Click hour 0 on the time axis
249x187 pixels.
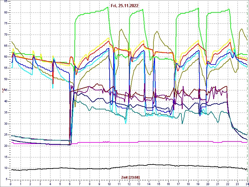11,184
